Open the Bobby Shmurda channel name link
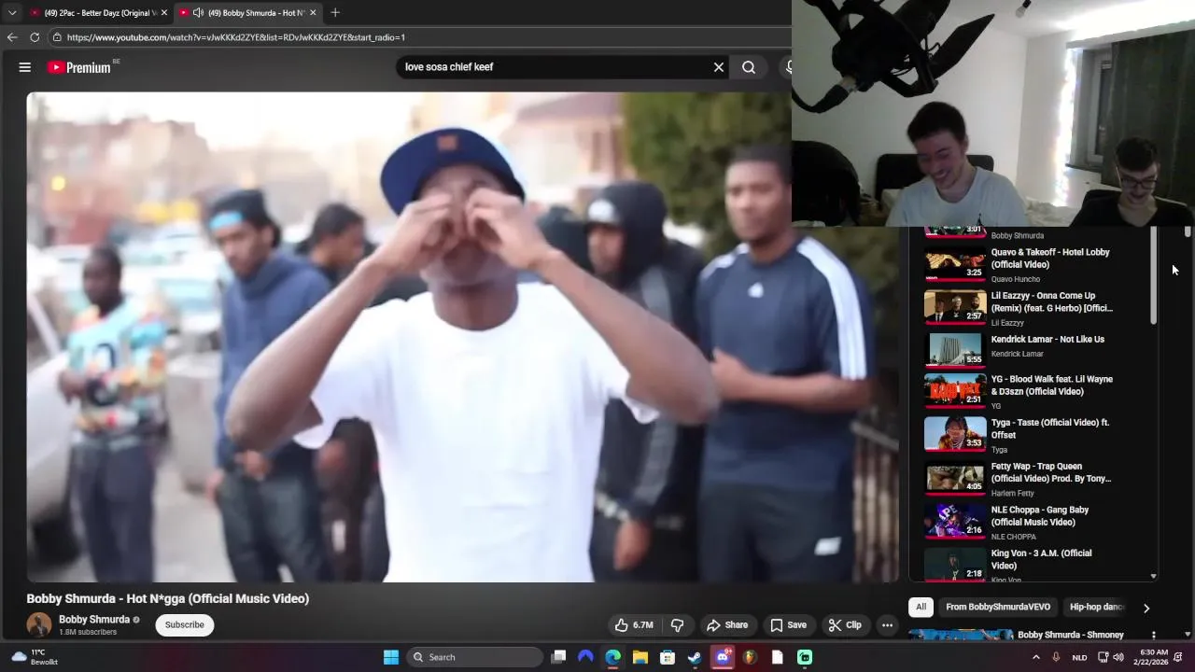The image size is (1195, 672). (94, 620)
